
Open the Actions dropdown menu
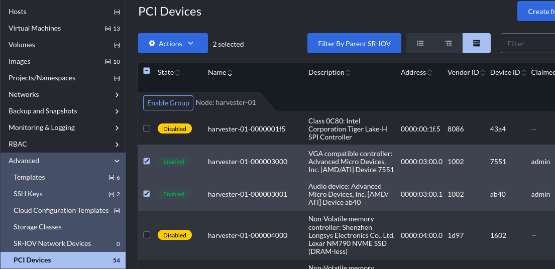coord(173,44)
